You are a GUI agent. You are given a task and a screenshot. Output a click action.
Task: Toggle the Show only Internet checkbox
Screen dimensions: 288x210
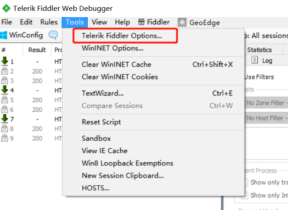[x=246, y=195]
